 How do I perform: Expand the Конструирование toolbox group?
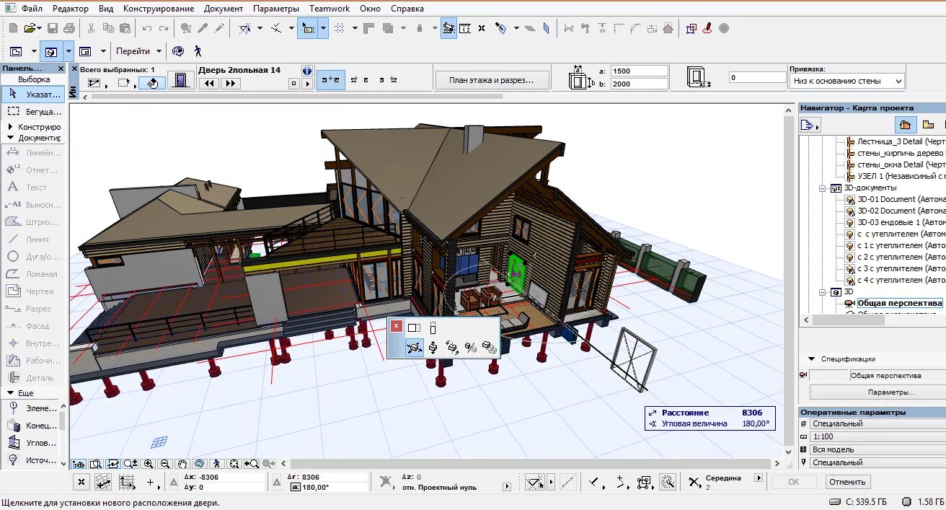click(x=10, y=127)
